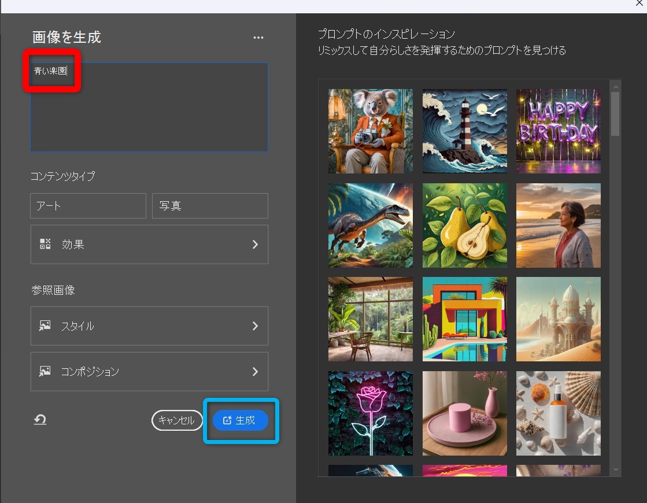Select the woman on beach thumbnail
The image size is (647, 503).
point(559,225)
